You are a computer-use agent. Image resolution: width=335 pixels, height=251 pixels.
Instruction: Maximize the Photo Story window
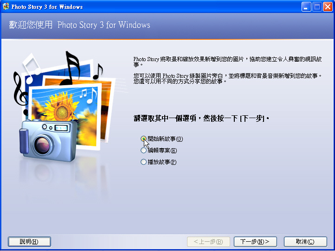pyautogui.click(x=317, y=6)
